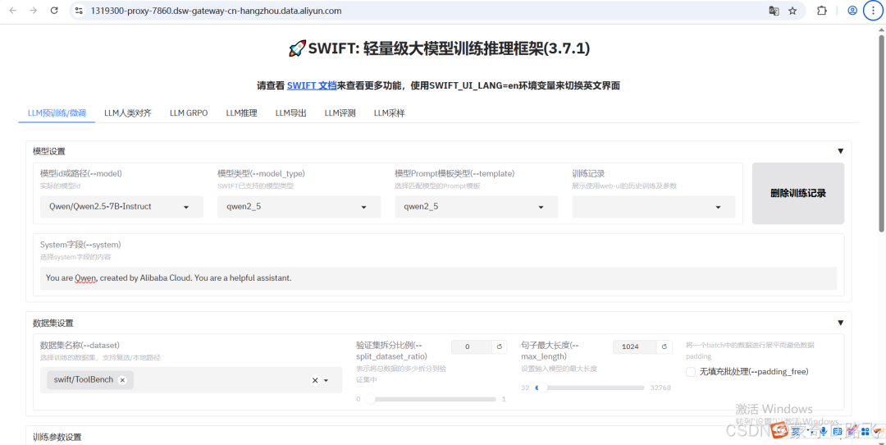The width and height of the screenshot is (886, 445).
Task: Enable 无填充批处理 padding_free checkbox
Action: pyautogui.click(x=691, y=372)
